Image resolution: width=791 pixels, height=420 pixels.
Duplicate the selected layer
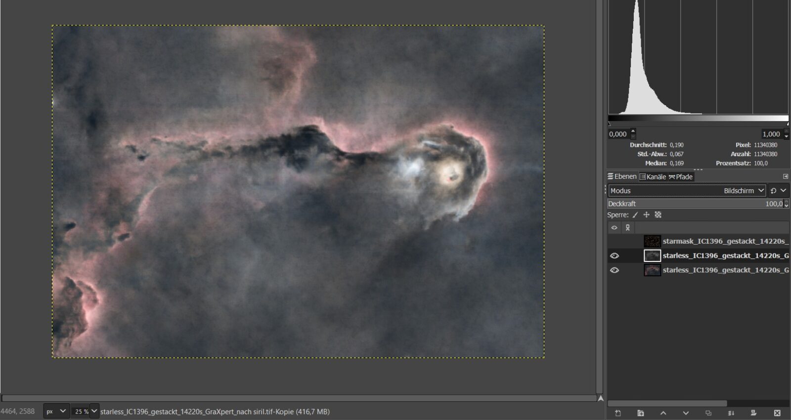708,413
